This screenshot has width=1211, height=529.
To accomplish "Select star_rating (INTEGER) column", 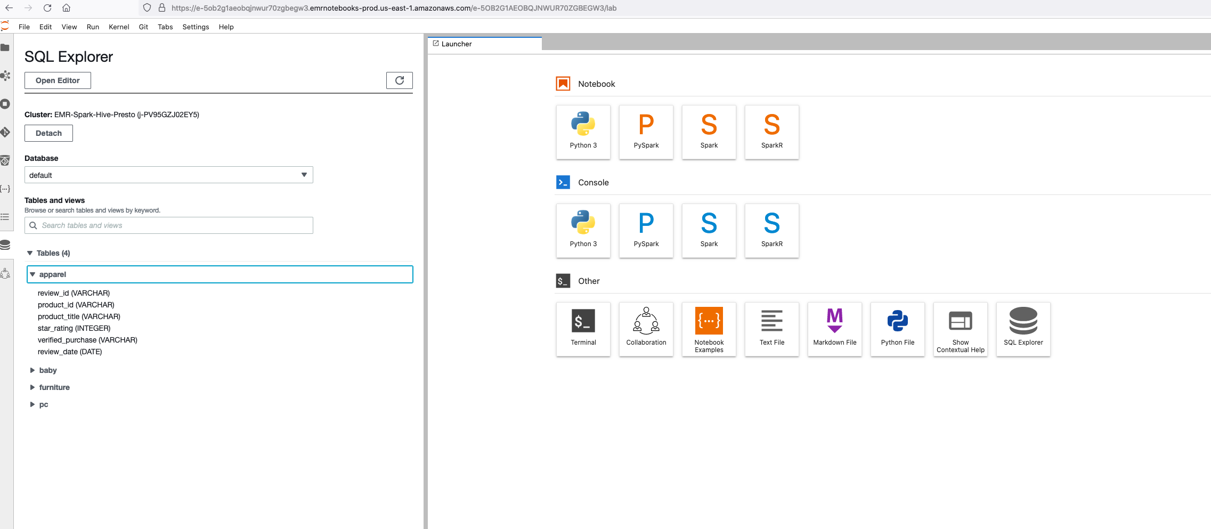I will 74,328.
